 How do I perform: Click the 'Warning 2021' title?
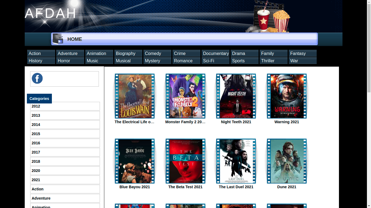[x=287, y=122]
